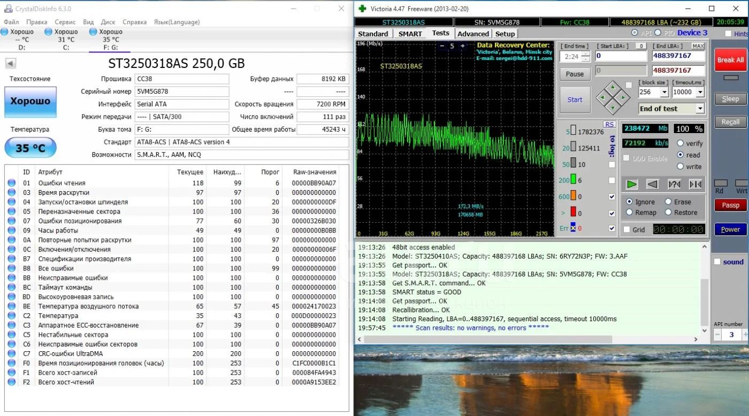749x416 pixels.
Task: Adjust End time spinner arrows
Action: point(586,56)
